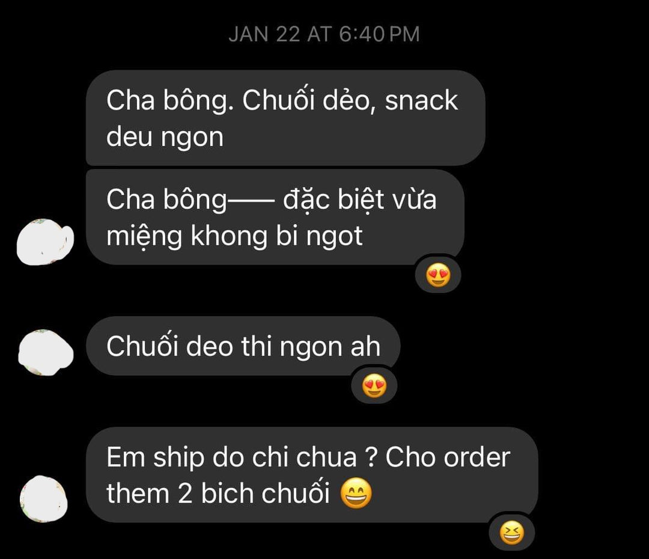Click the word 'order' in last message
649x559 pixels.
(477, 457)
